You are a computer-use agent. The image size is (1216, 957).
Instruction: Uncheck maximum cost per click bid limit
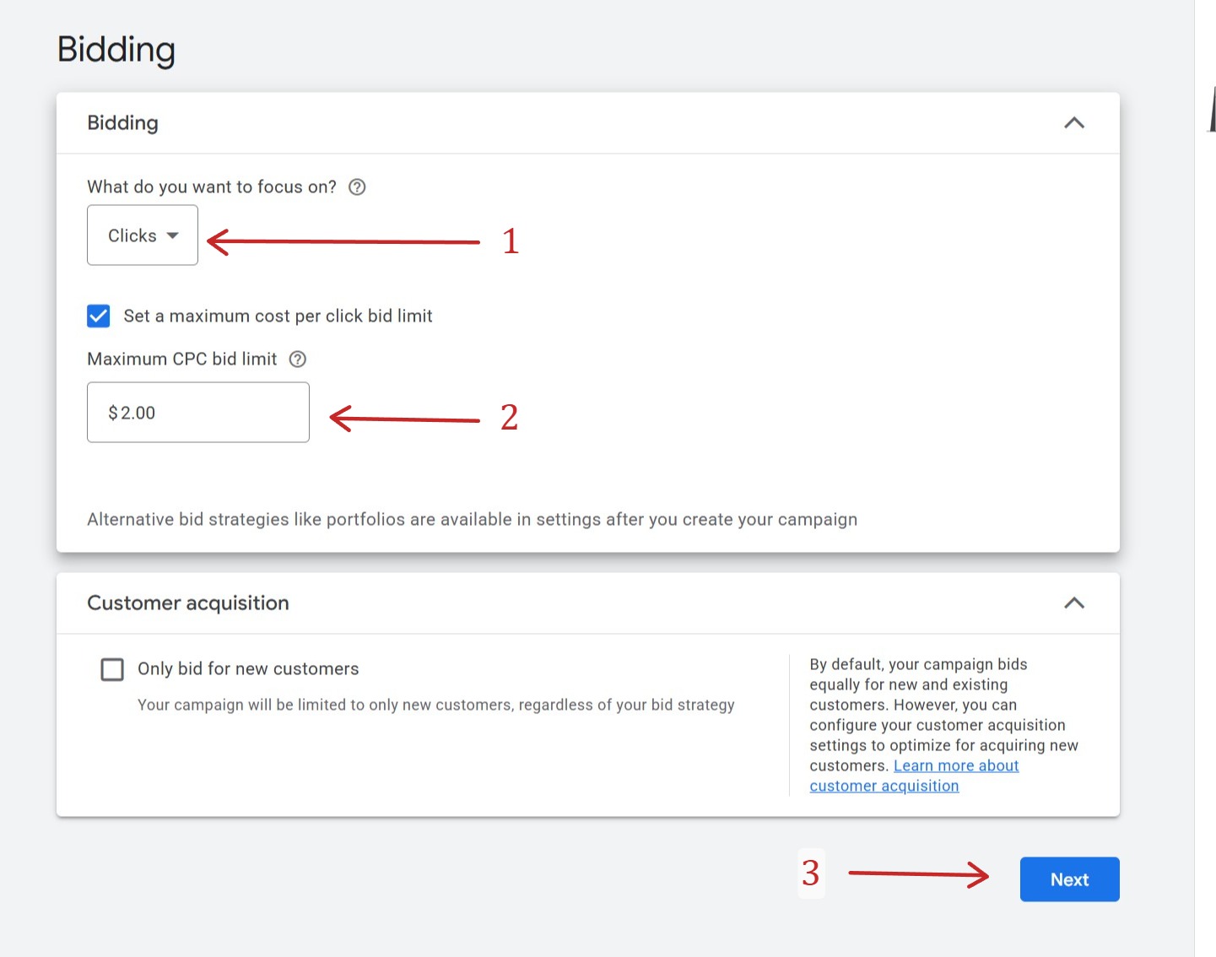pyautogui.click(x=99, y=316)
